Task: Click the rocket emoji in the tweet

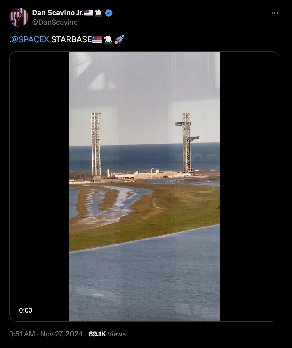Action: [x=119, y=39]
